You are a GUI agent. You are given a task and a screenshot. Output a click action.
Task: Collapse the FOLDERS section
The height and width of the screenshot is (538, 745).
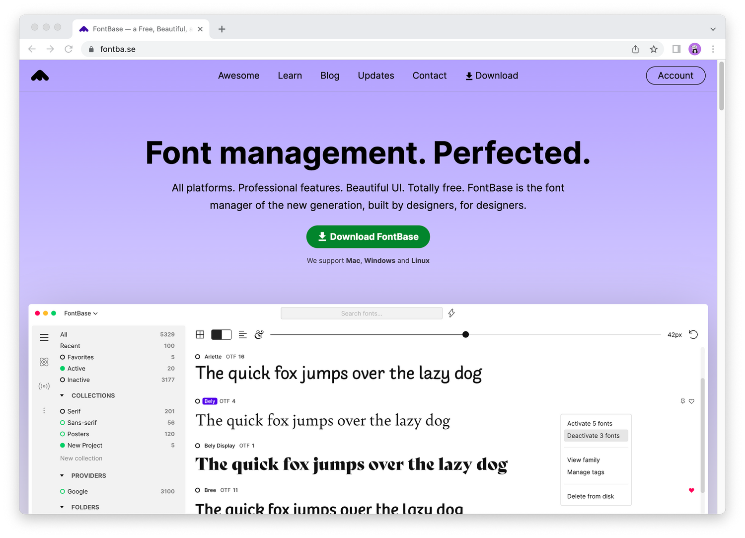tap(62, 507)
